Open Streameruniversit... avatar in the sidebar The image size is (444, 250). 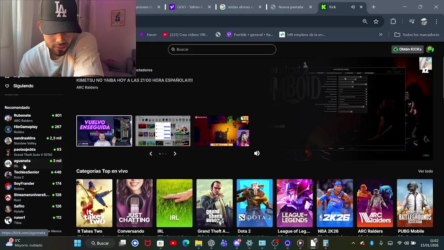pos(8,197)
